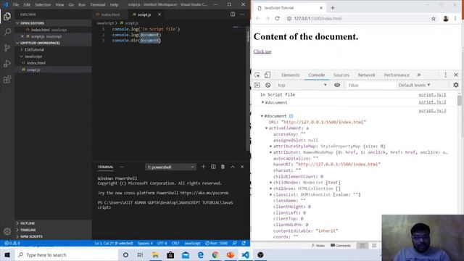Open the script.js:2 source link
The width and height of the screenshot is (464, 261).
point(432,102)
